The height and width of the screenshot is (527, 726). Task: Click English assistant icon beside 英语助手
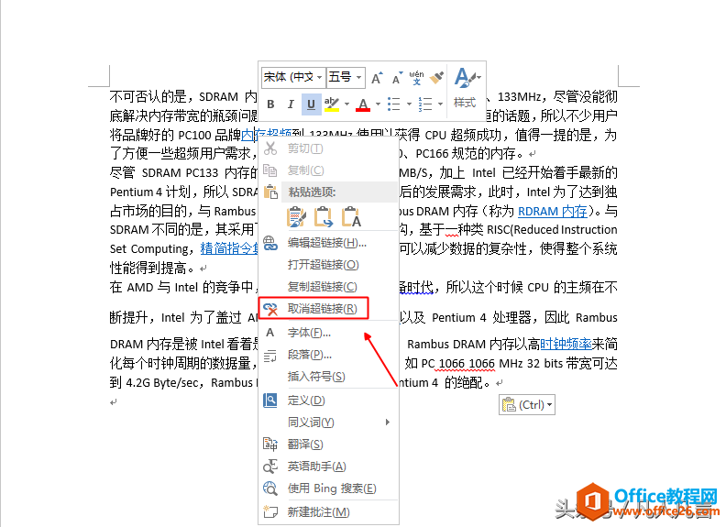pos(269,467)
